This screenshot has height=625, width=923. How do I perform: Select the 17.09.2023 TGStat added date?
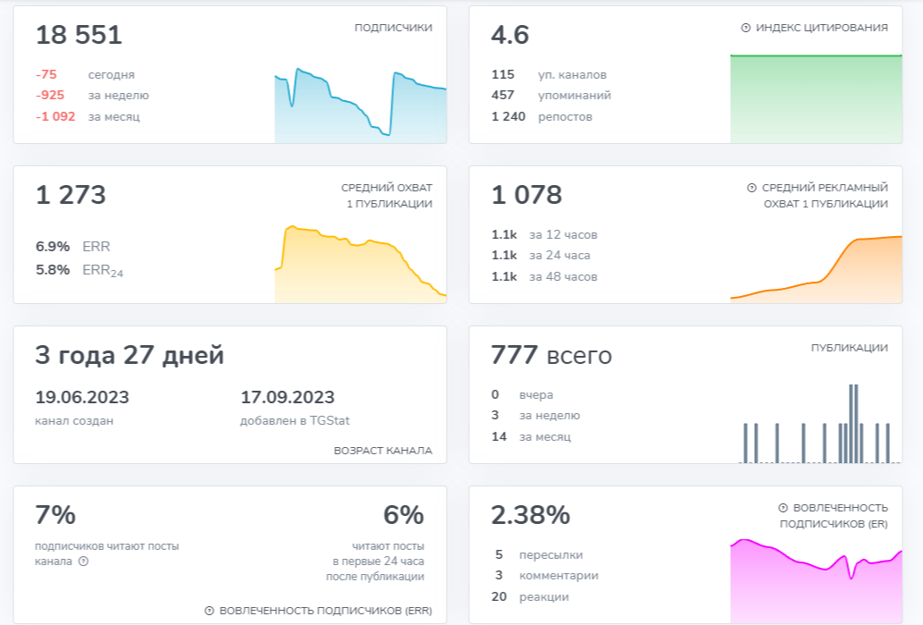[287, 398]
